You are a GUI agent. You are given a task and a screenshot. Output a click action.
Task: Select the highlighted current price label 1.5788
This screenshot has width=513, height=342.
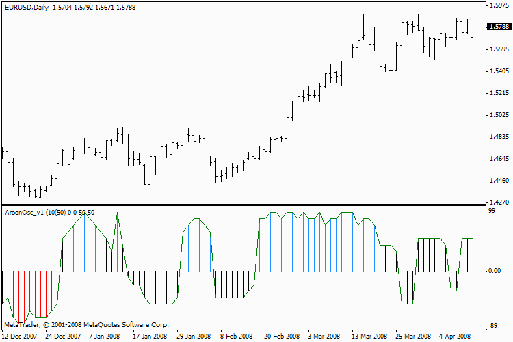[499, 27]
